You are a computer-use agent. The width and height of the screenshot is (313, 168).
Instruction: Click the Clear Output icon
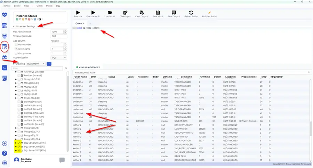pos(142,13)
